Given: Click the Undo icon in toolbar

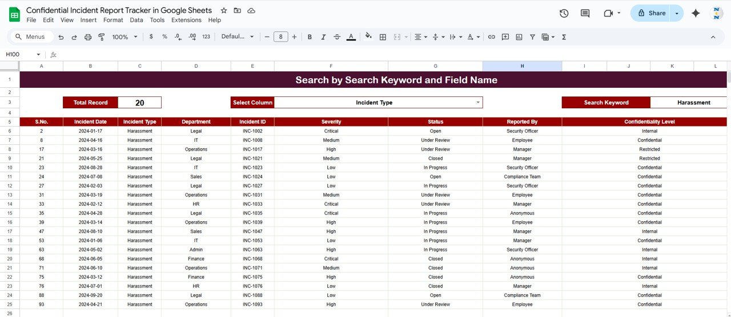Looking at the screenshot, I should coord(61,37).
